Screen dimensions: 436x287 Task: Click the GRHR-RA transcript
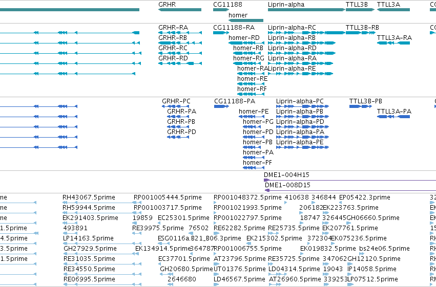180,33
